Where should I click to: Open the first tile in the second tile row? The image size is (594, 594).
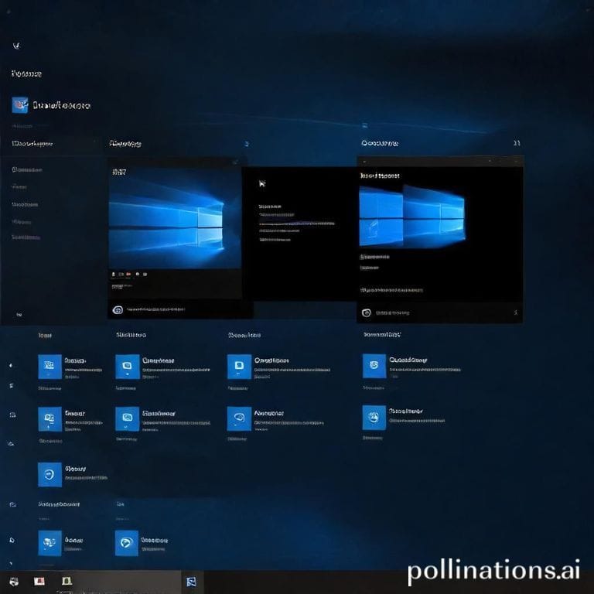click(x=49, y=419)
